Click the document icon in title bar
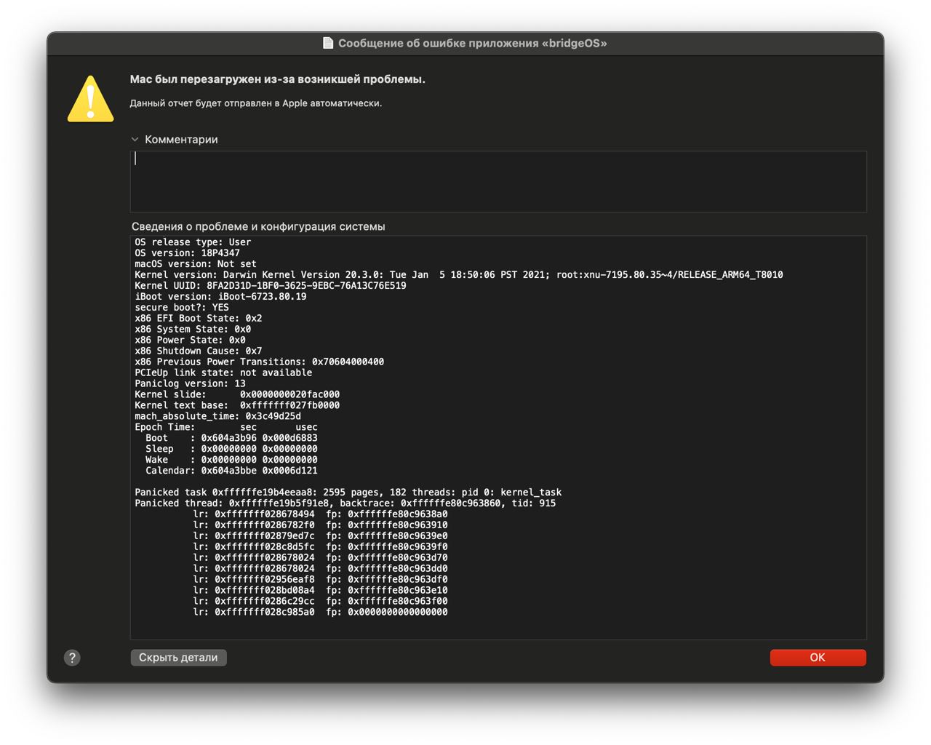 (x=328, y=43)
